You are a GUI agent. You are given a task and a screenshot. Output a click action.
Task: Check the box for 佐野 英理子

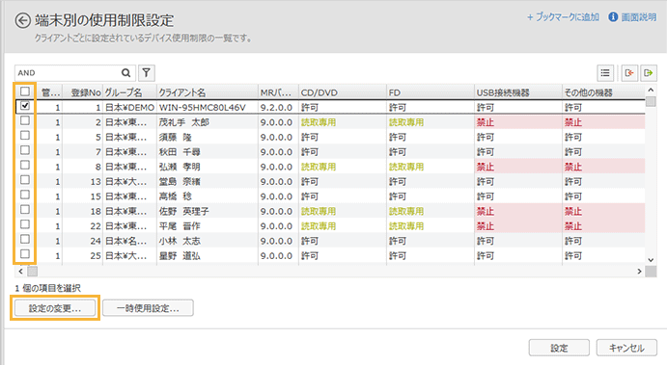point(25,210)
